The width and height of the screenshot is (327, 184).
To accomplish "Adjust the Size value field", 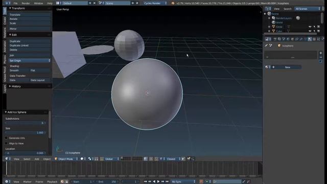I will tap(25, 133).
